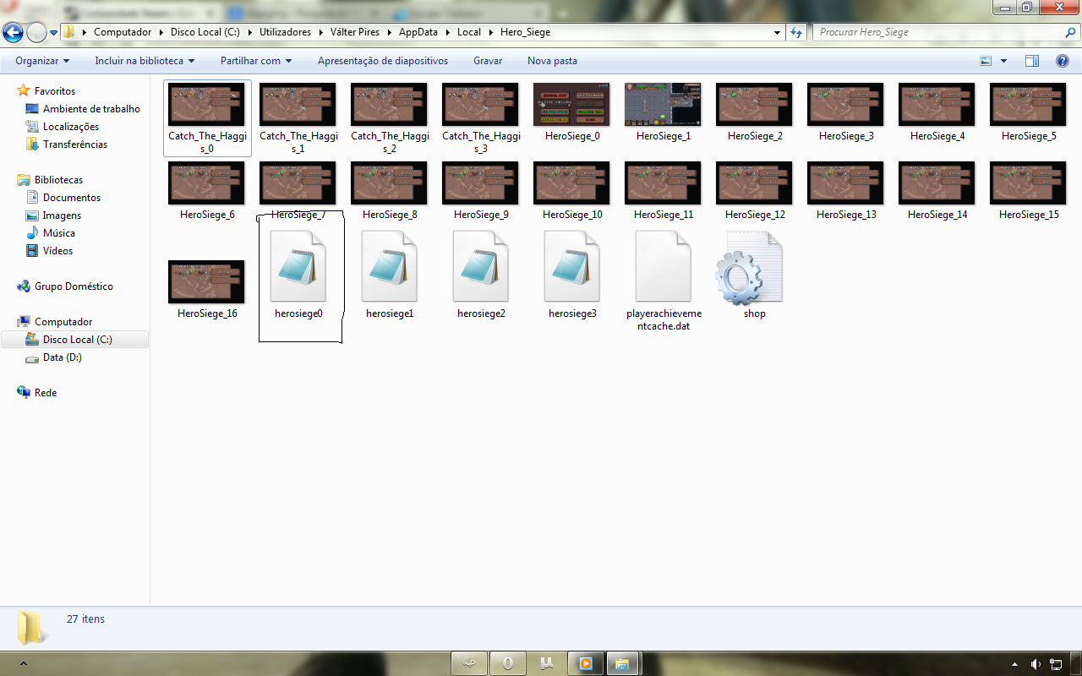Open Bibliotecas in the navigation pane
Image resolution: width=1082 pixels, height=676 pixels.
[x=58, y=180]
